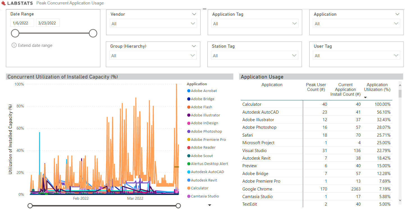Click the Mar 2022 axis label
This screenshot has width=405, height=209.
(x=135, y=198)
